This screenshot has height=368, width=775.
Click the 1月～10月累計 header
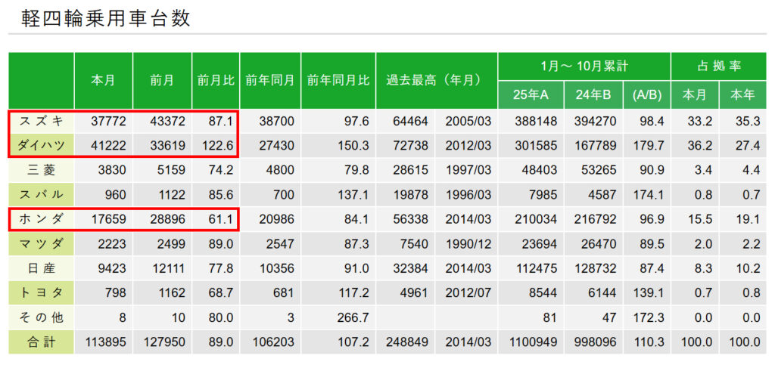[584, 66]
